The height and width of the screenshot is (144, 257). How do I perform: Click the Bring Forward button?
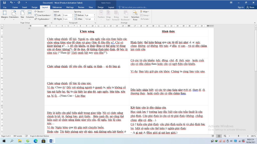116,15
